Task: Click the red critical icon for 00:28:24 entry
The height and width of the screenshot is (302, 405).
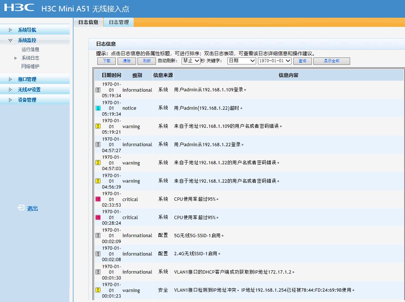Action: [x=98, y=217]
